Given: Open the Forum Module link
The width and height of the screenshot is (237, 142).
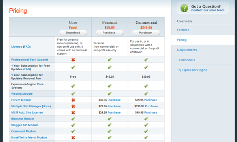Looking at the screenshot, I should [21, 100].
